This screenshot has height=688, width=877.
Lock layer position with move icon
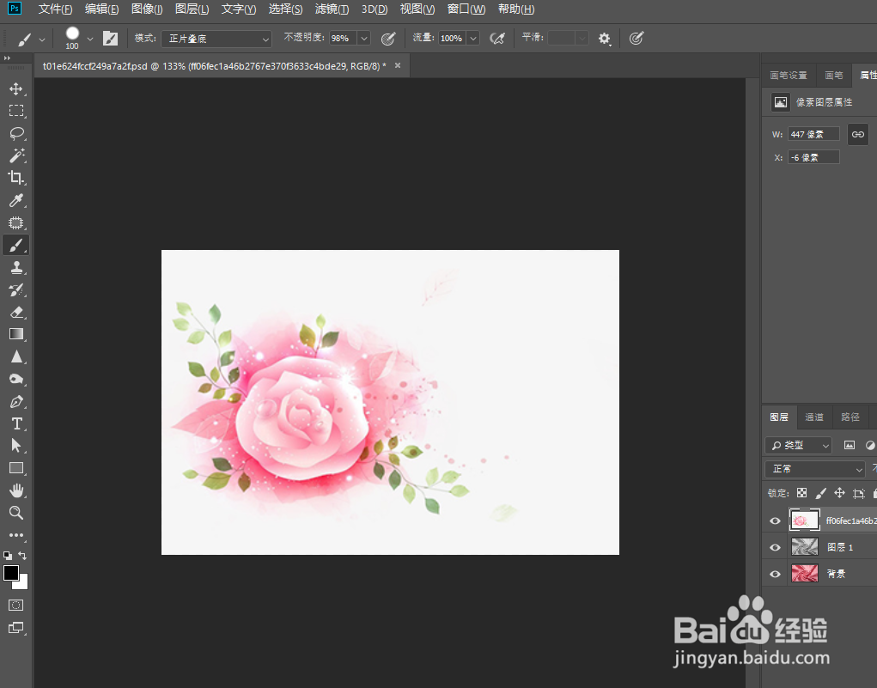[839, 493]
